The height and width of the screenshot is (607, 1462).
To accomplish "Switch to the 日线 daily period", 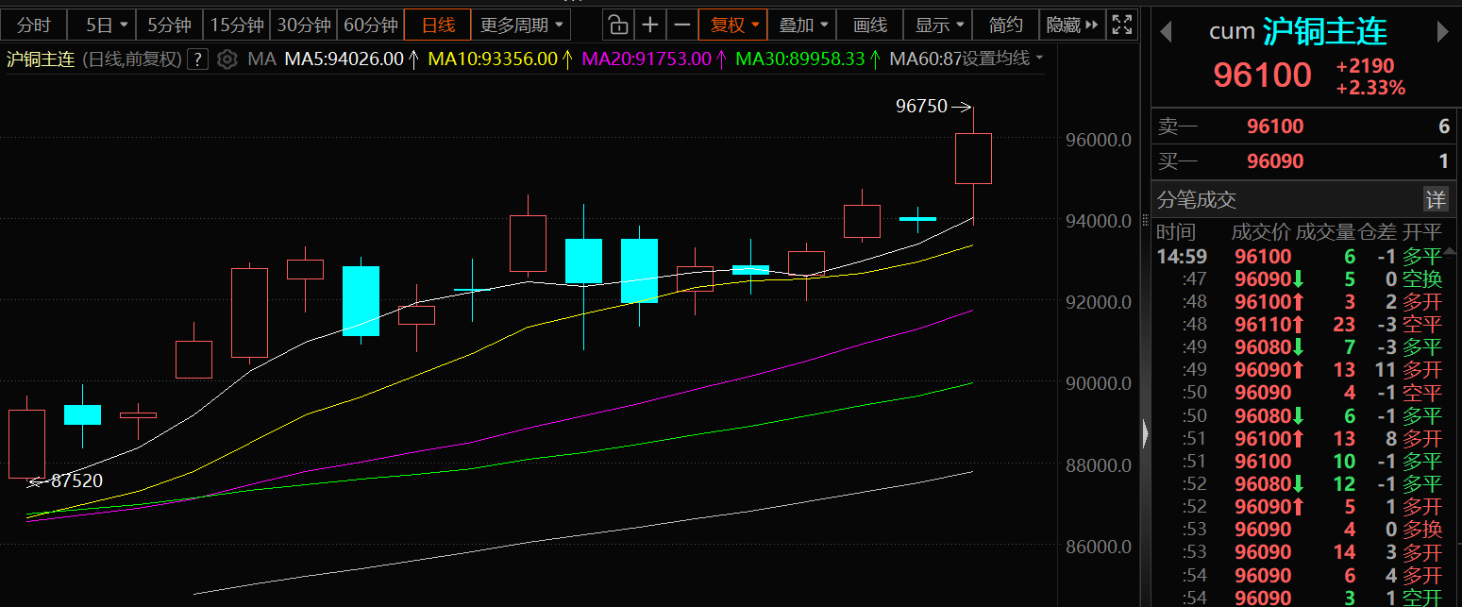I will click(x=437, y=25).
